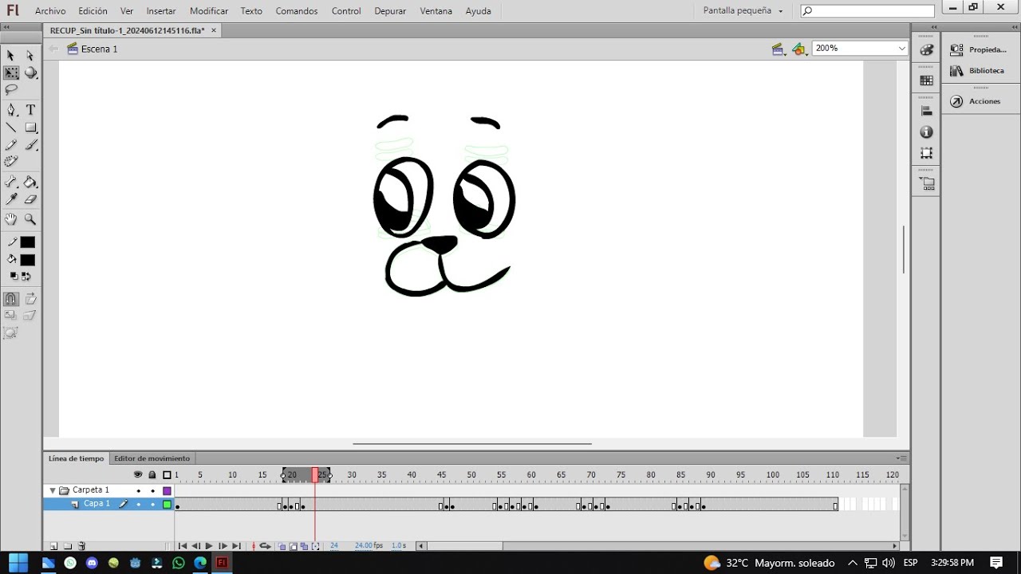The width and height of the screenshot is (1021, 574).
Task: Select the Paint Bucket tool
Action: 30,182
